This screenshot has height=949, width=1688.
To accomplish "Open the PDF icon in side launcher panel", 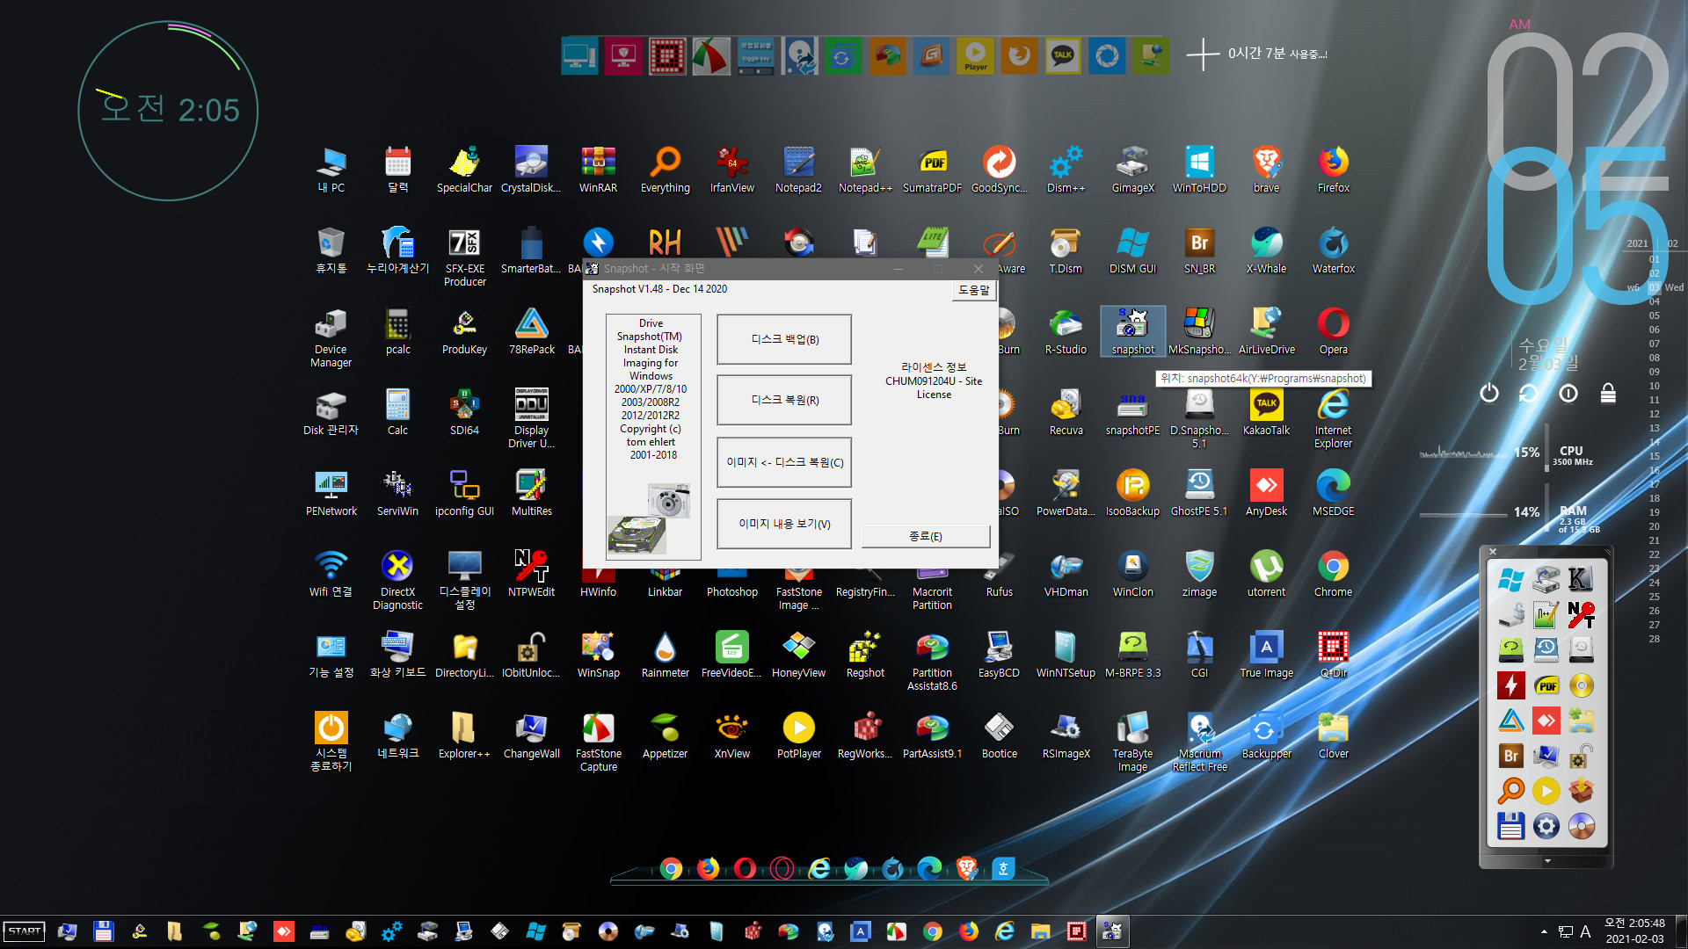I will (1546, 685).
